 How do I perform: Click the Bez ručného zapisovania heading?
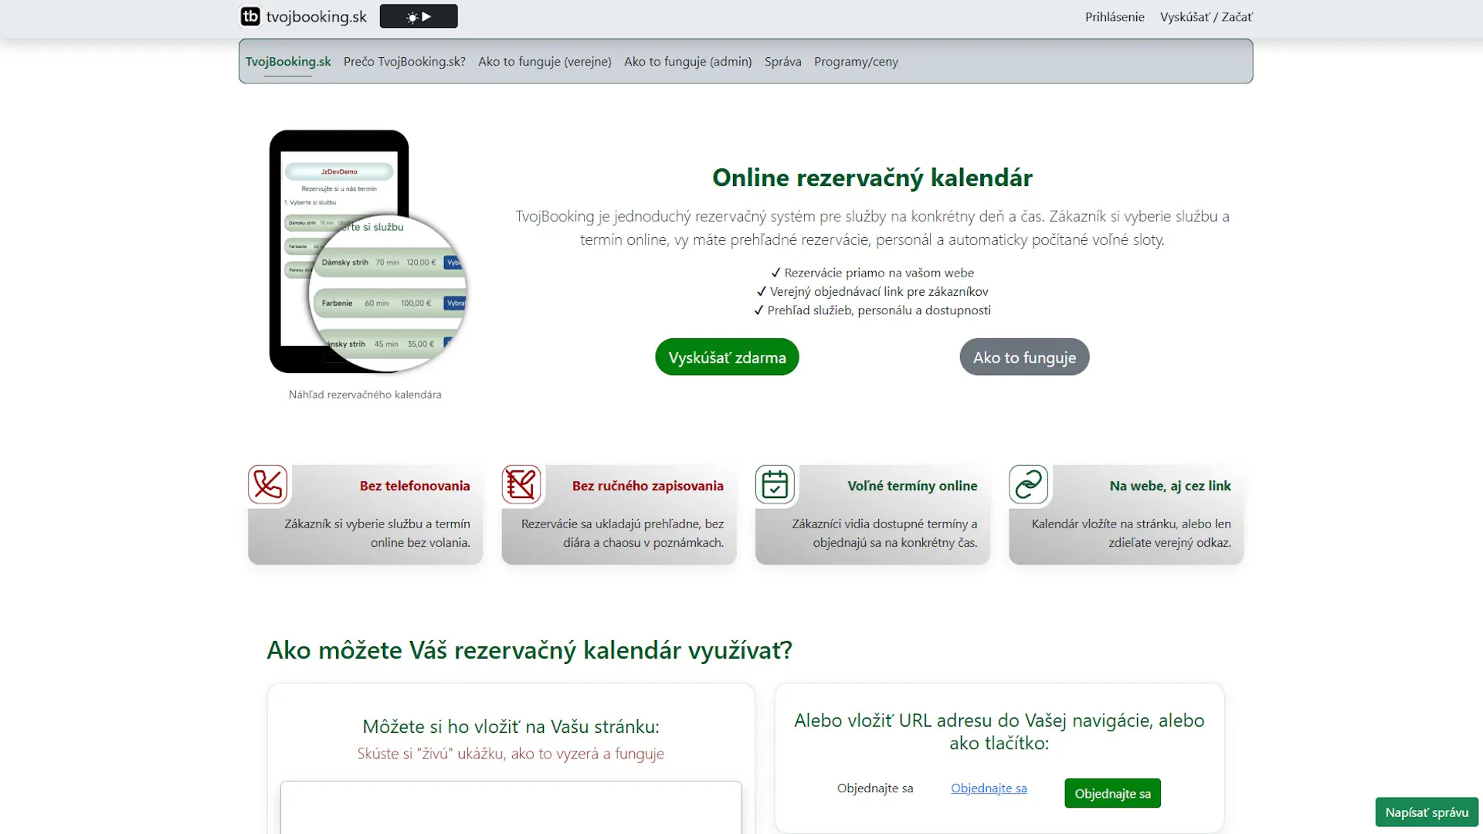click(x=648, y=486)
